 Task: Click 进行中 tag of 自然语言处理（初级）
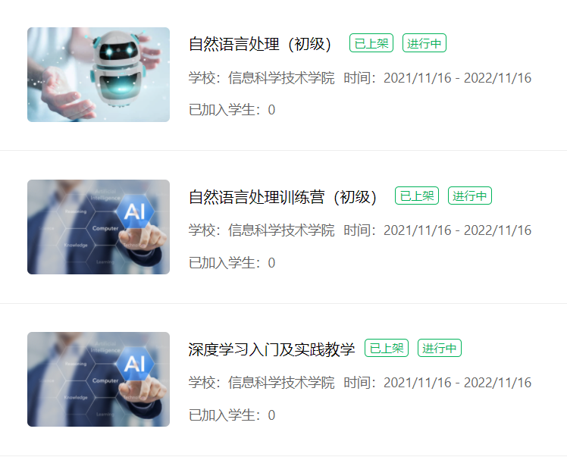[x=424, y=43]
